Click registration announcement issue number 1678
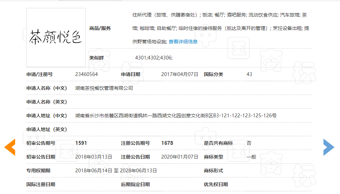This screenshot has height=194, width=340. click(x=167, y=143)
